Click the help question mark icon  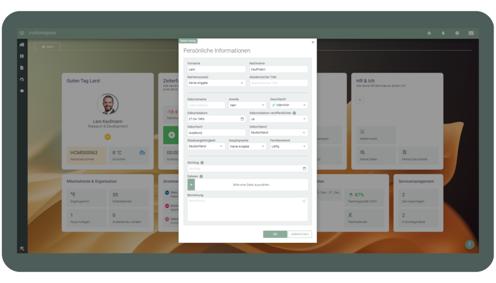pyautogui.click(x=457, y=33)
